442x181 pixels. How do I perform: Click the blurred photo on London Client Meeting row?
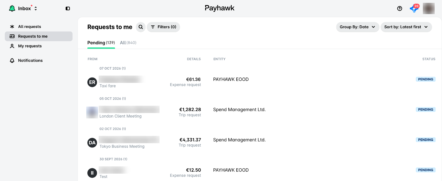click(x=92, y=112)
